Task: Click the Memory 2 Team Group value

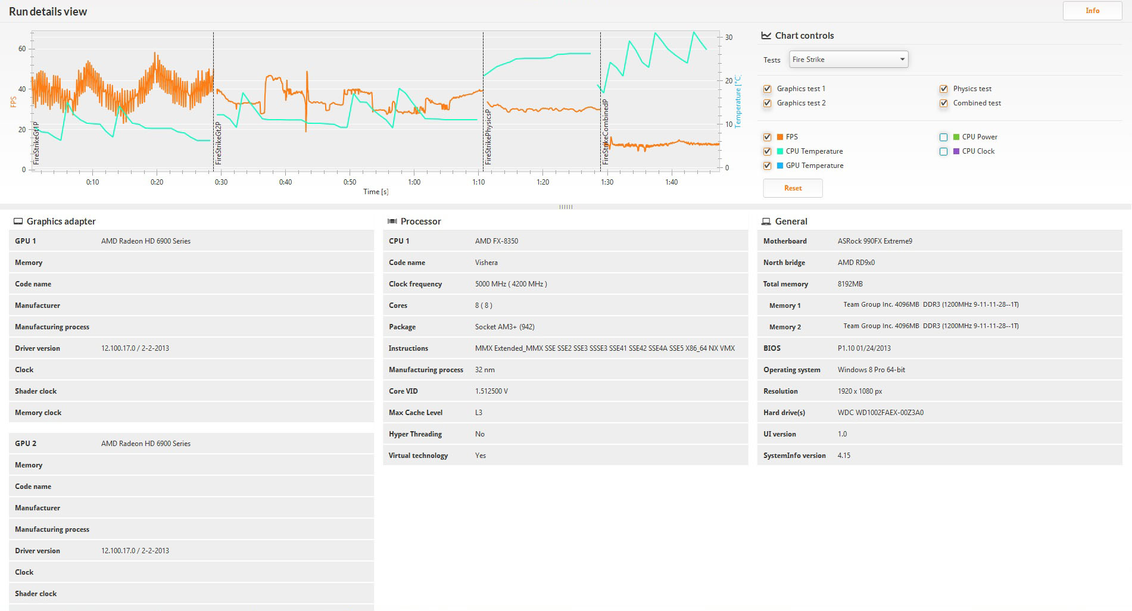Action: click(931, 326)
